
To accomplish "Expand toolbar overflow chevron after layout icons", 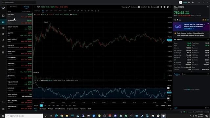I will click(x=171, y=7).
